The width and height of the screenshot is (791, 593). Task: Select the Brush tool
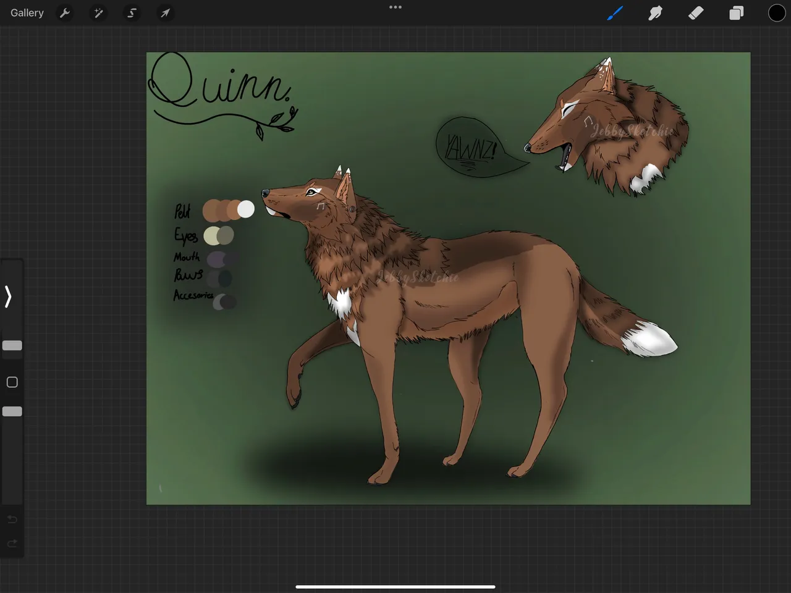click(614, 13)
